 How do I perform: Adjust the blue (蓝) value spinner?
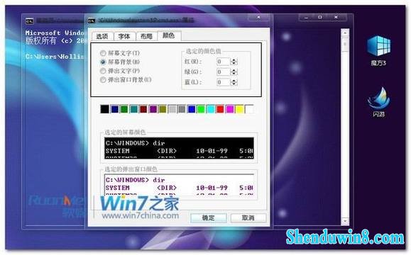pos(234,82)
